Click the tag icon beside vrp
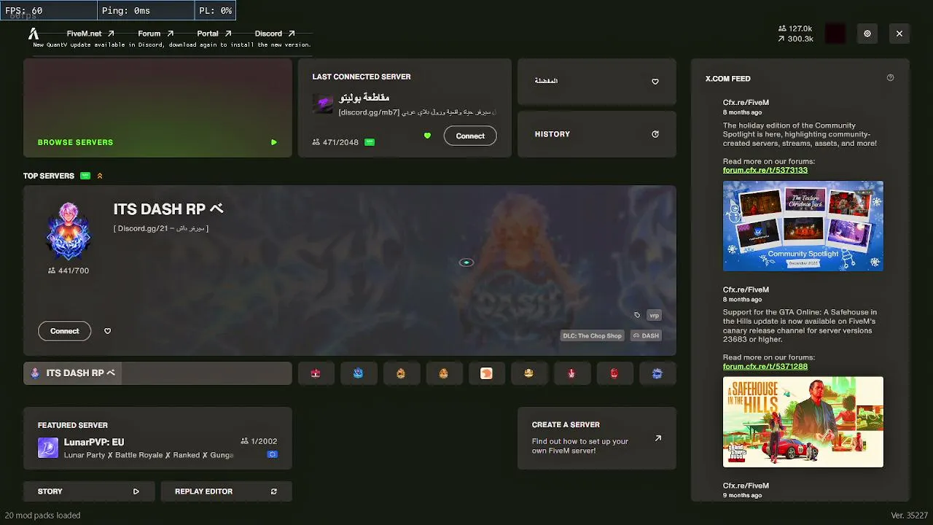This screenshot has width=933, height=525. (x=637, y=316)
